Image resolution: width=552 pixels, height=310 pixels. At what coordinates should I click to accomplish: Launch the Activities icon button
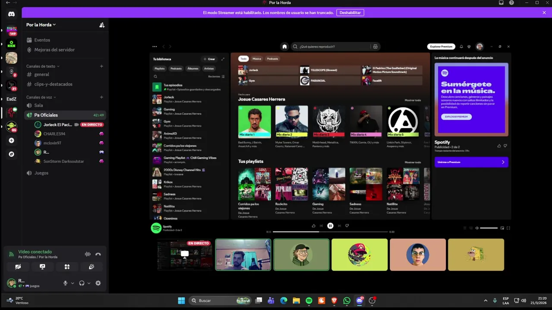click(x=67, y=267)
